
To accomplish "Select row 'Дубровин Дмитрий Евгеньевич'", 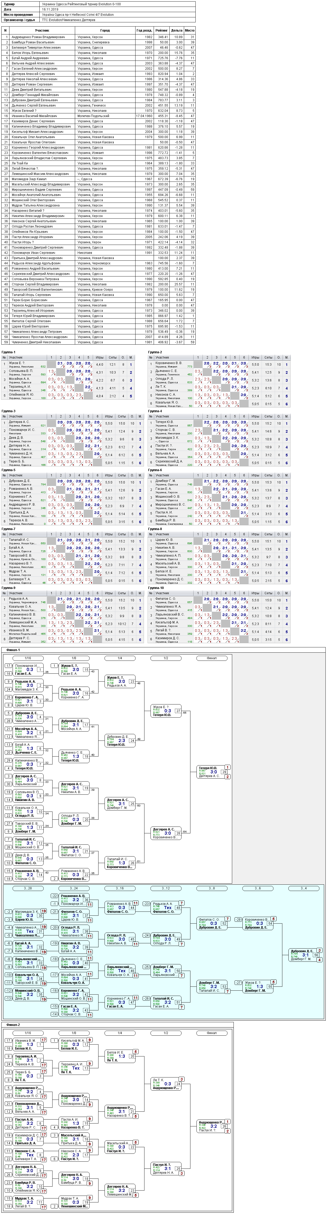I will [x=99, y=100].
